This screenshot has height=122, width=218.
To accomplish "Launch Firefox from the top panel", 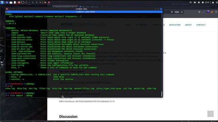I will tap(19, 2).
